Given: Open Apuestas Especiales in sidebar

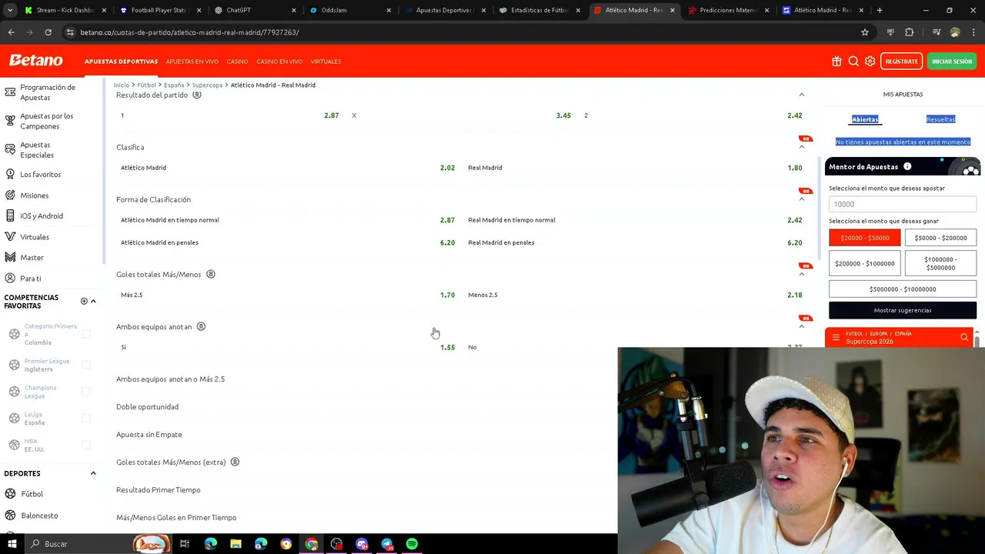Looking at the screenshot, I should point(36,149).
